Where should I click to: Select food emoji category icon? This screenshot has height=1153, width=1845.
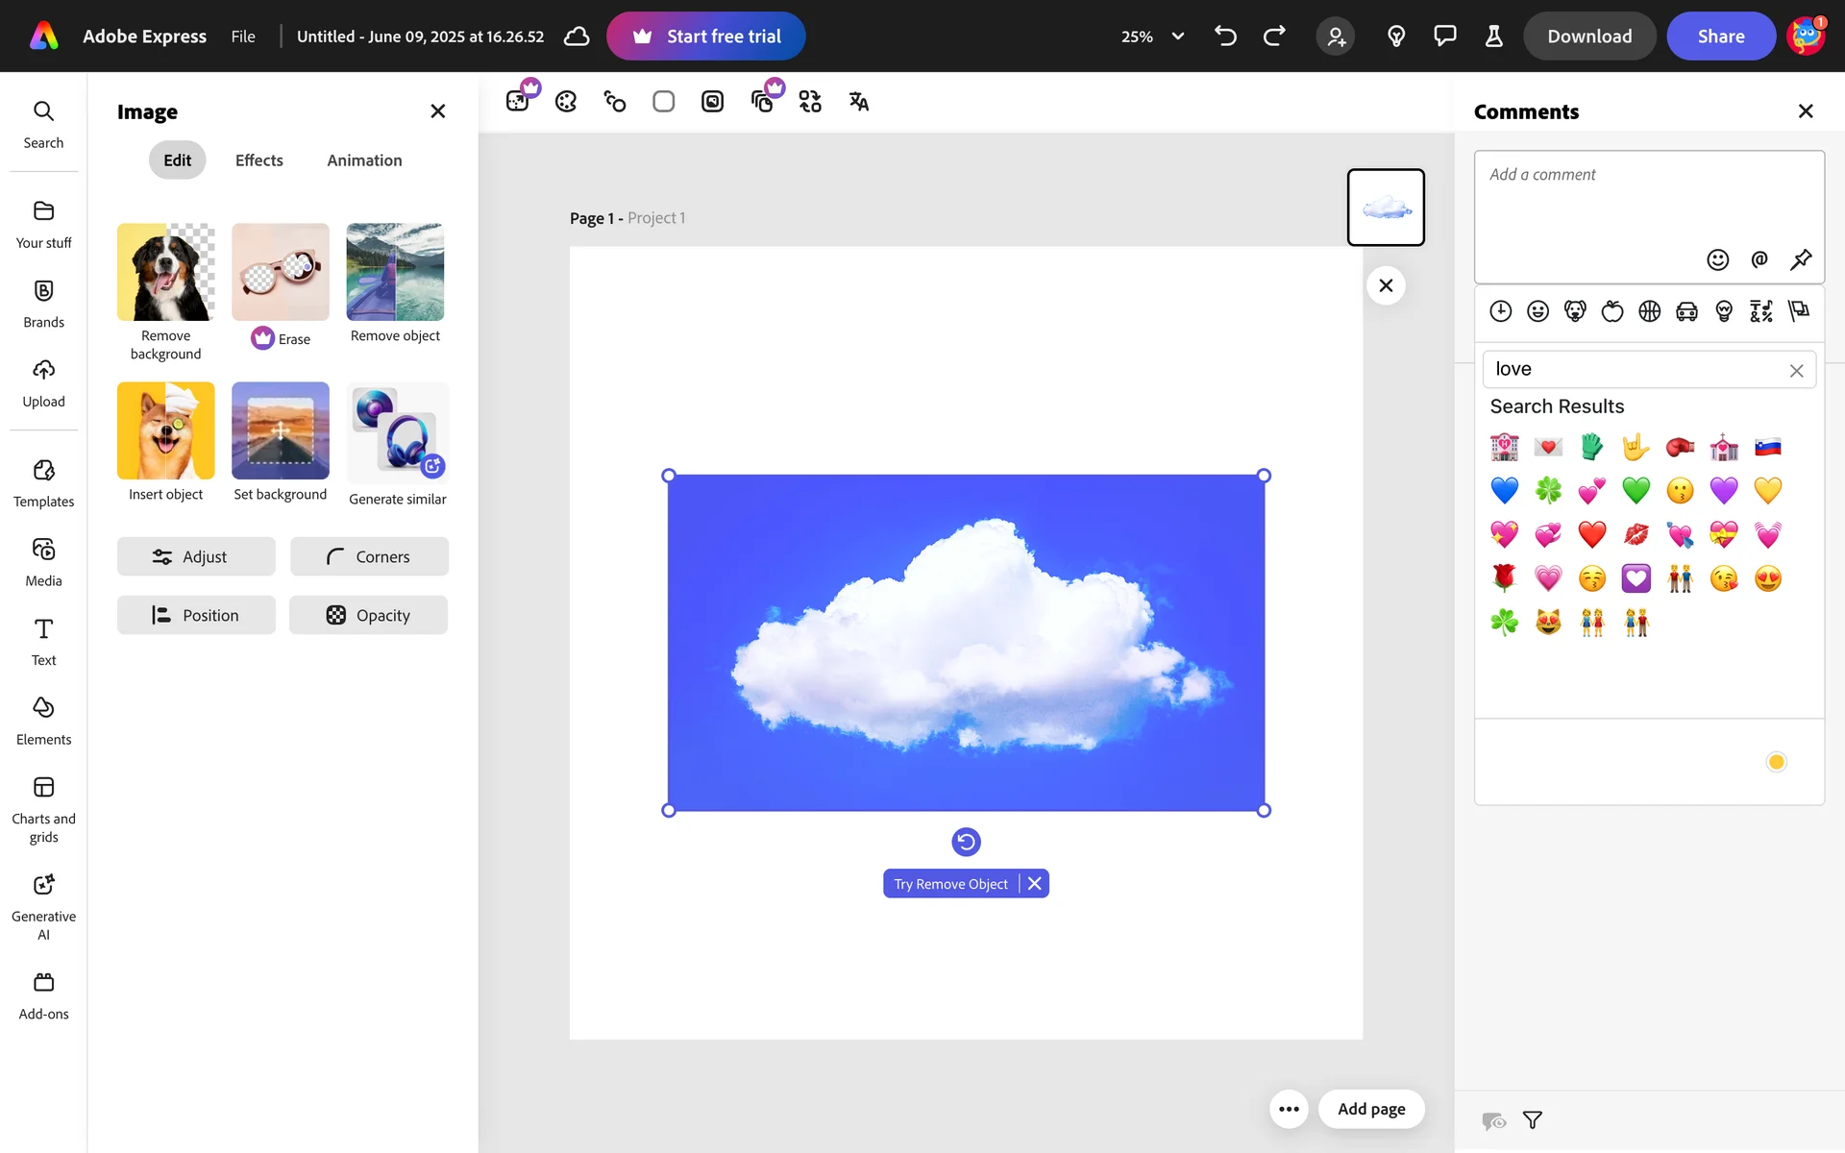[x=1612, y=311]
